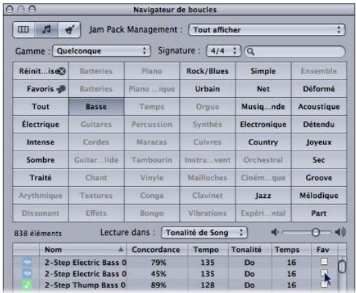The width and height of the screenshot is (356, 293).
Task: Check Fav box for 45% concordance loop
Action: (x=324, y=272)
